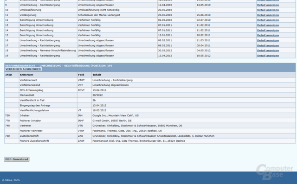The height and width of the screenshot is (184, 297).
Task: Click the Verfahrensansicht header link
Action: (x=20, y=66)
